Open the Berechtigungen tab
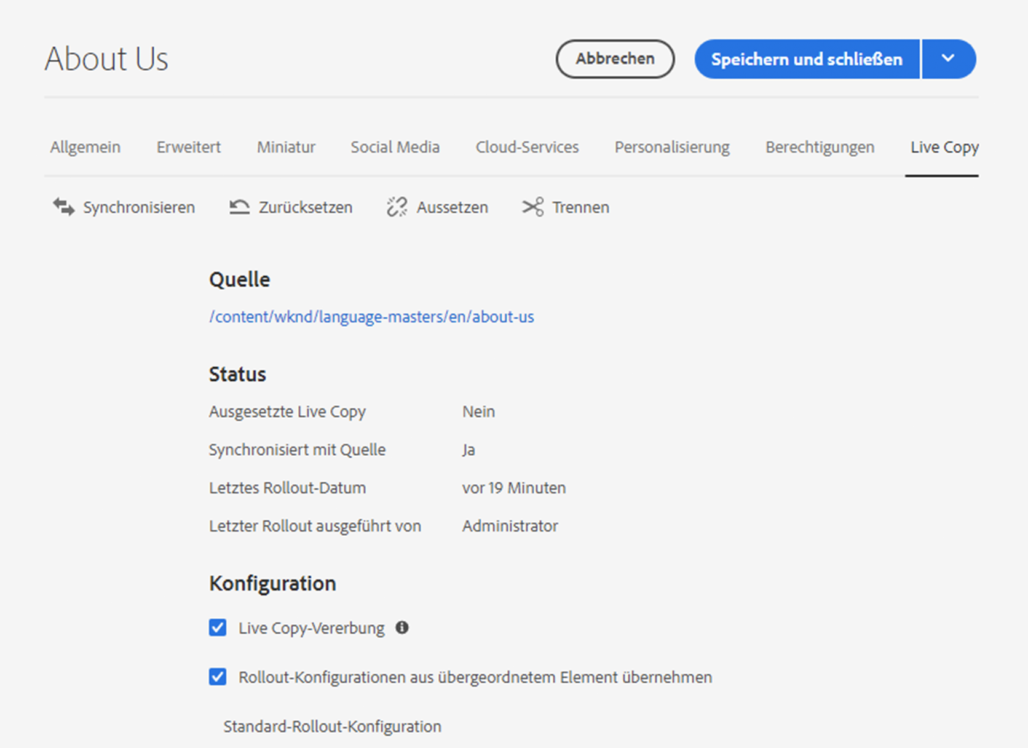Screen dimensions: 1028x748 [x=820, y=147]
